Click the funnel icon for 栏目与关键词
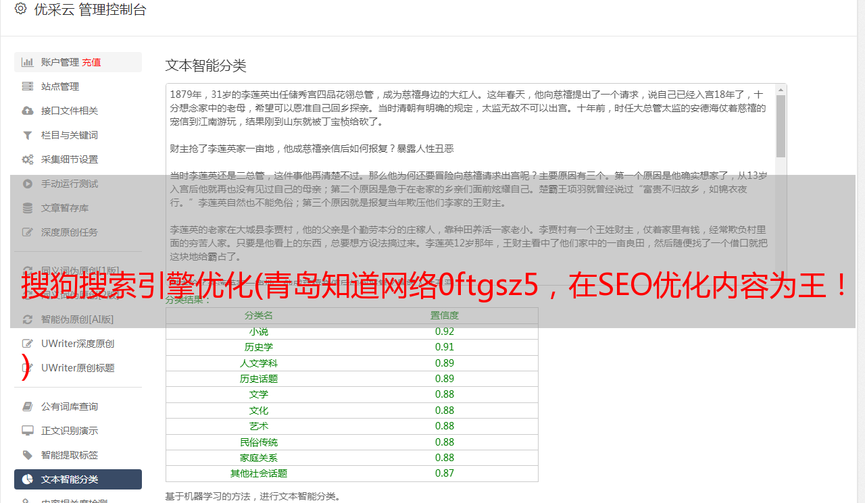Viewport: 865px width, 503px height. (x=28, y=135)
